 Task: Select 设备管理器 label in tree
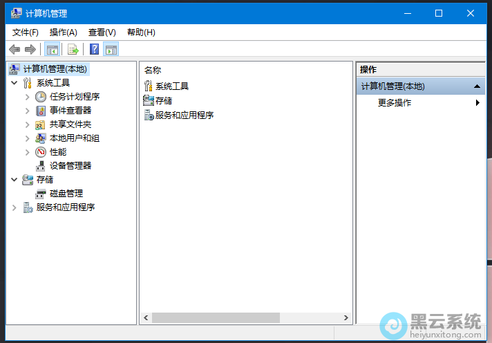point(70,166)
